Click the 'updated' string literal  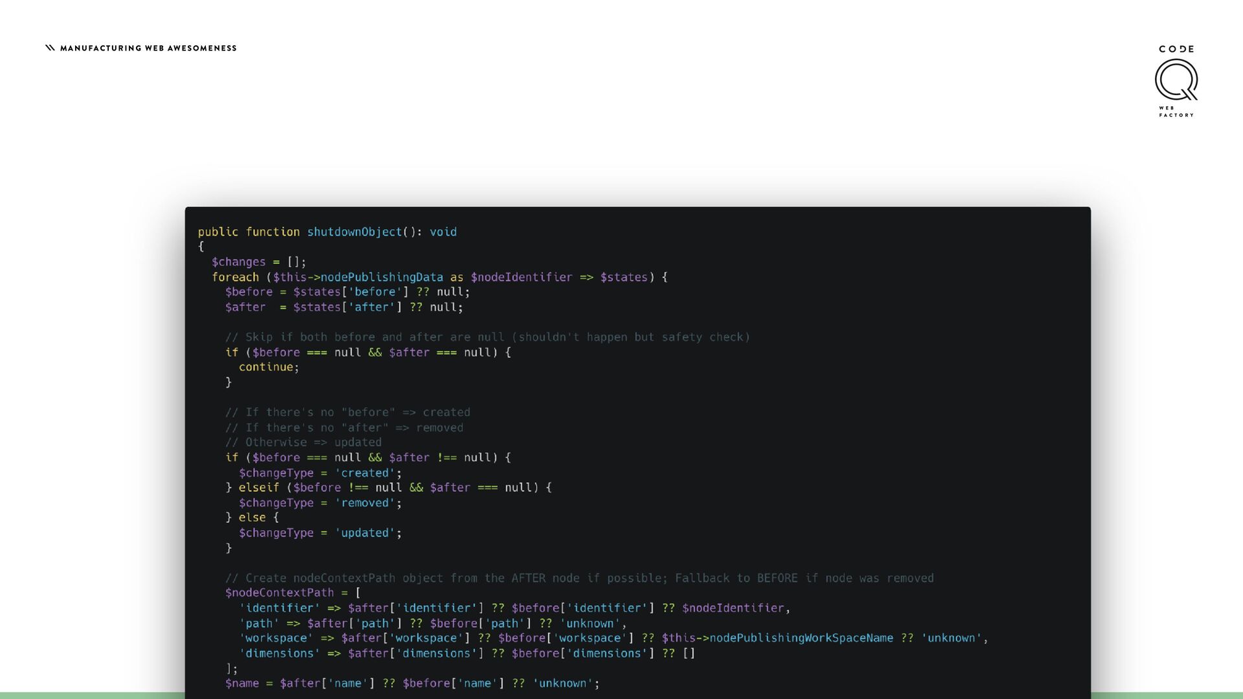pos(364,533)
